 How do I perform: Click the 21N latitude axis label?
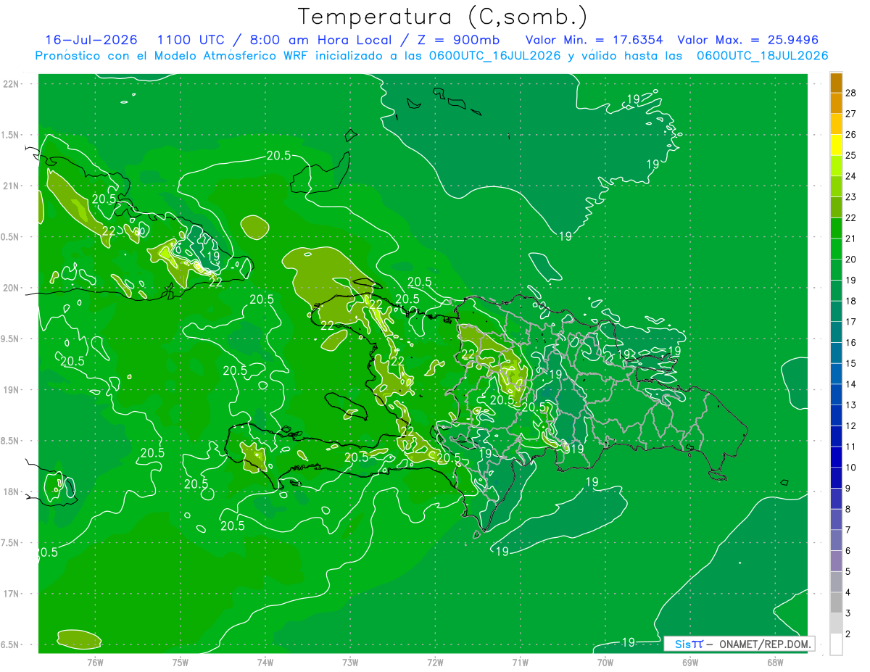(12, 186)
